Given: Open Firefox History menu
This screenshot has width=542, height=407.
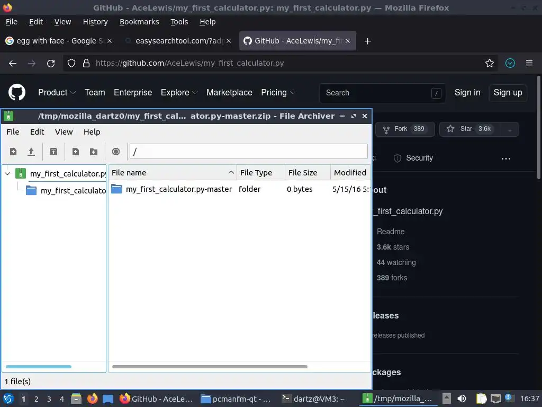Looking at the screenshot, I should (95, 22).
